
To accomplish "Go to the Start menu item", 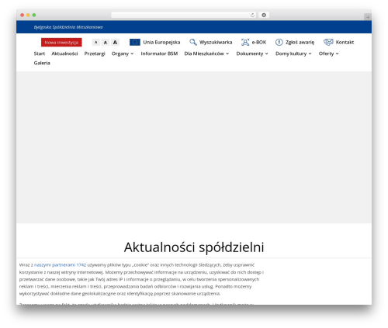I will 40,54.
